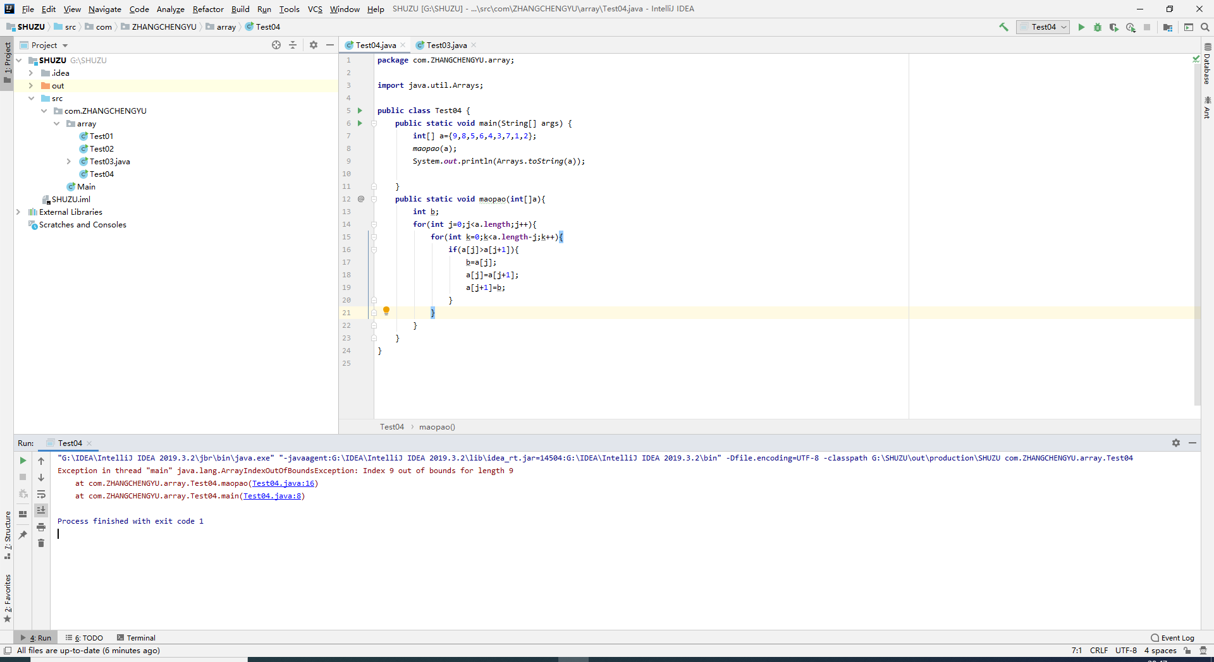Open Project panel settings gear
This screenshot has height=662, width=1214.
point(314,45)
